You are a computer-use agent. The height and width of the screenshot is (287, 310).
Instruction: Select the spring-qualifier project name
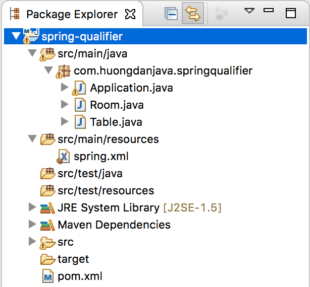click(x=82, y=37)
